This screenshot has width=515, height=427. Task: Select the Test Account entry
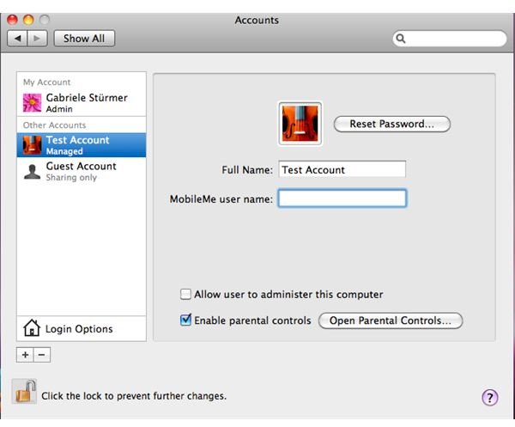[82, 145]
